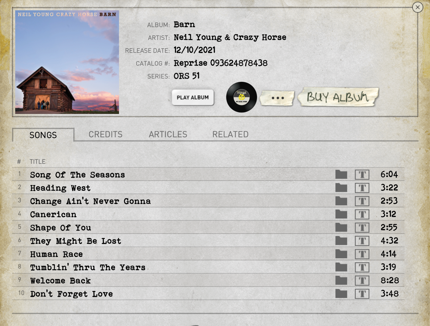
Task: Select the track Tumblin' Thru The Years
Action: point(88,267)
